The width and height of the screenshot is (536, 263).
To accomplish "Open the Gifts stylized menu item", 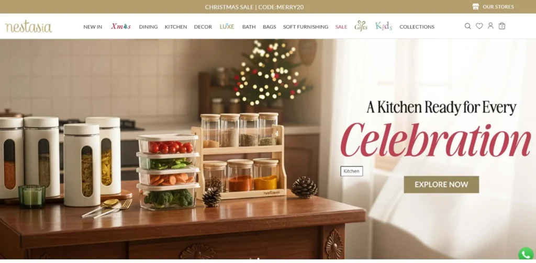I will click(x=361, y=26).
